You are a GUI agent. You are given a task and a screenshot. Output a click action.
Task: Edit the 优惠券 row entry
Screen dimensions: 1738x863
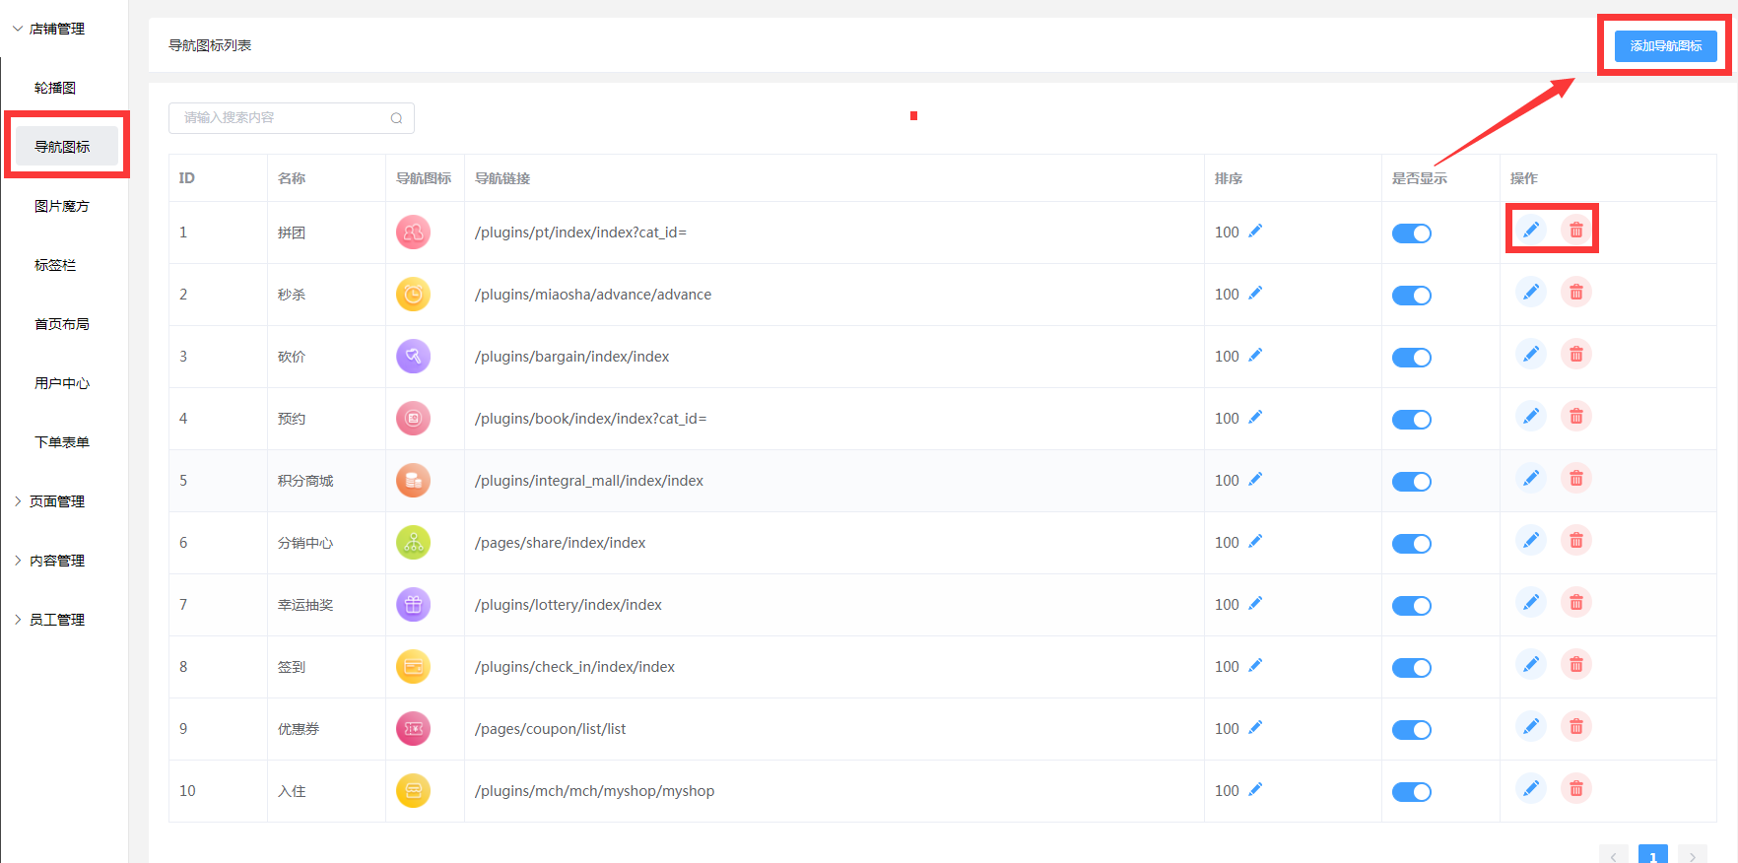click(1531, 726)
